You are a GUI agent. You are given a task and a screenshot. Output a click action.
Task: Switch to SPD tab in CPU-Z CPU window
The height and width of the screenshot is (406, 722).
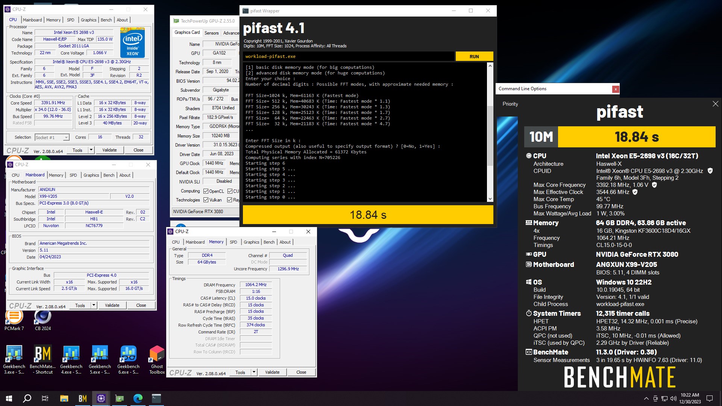click(70, 20)
